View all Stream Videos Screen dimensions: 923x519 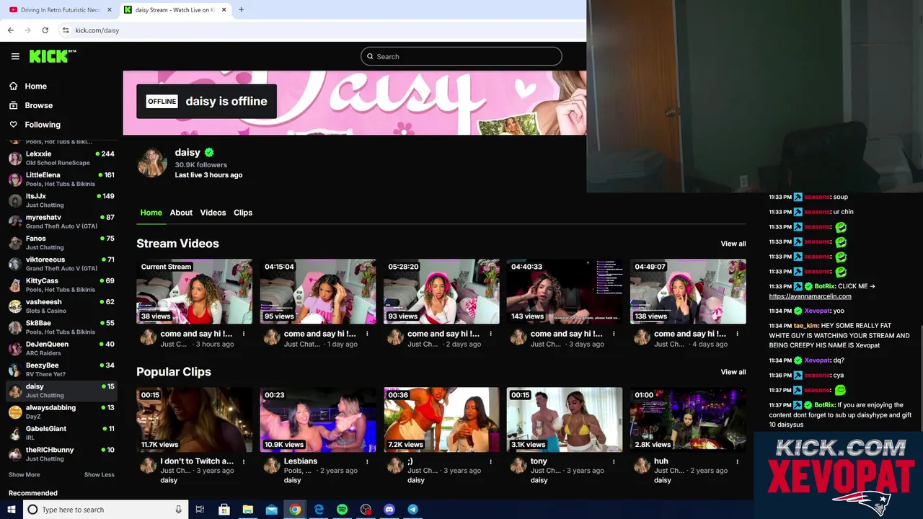733,244
